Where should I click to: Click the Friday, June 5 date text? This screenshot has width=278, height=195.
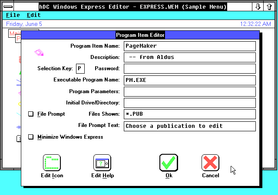point(24,24)
